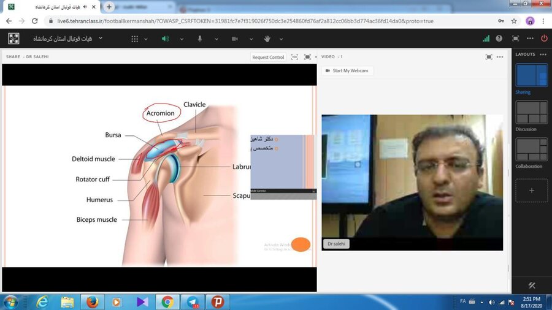This screenshot has width=552, height=310.
Task: Click the red power end-meeting icon
Action: pyautogui.click(x=543, y=38)
